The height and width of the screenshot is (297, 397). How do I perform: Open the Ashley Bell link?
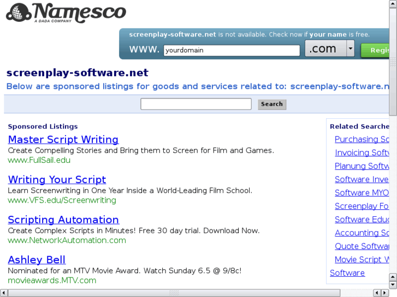(37, 259)
